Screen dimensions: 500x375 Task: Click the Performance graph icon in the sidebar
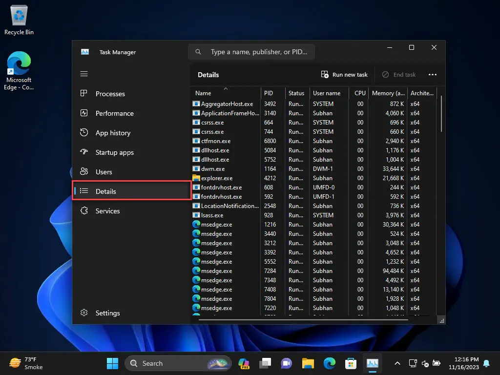pos(84,113)
